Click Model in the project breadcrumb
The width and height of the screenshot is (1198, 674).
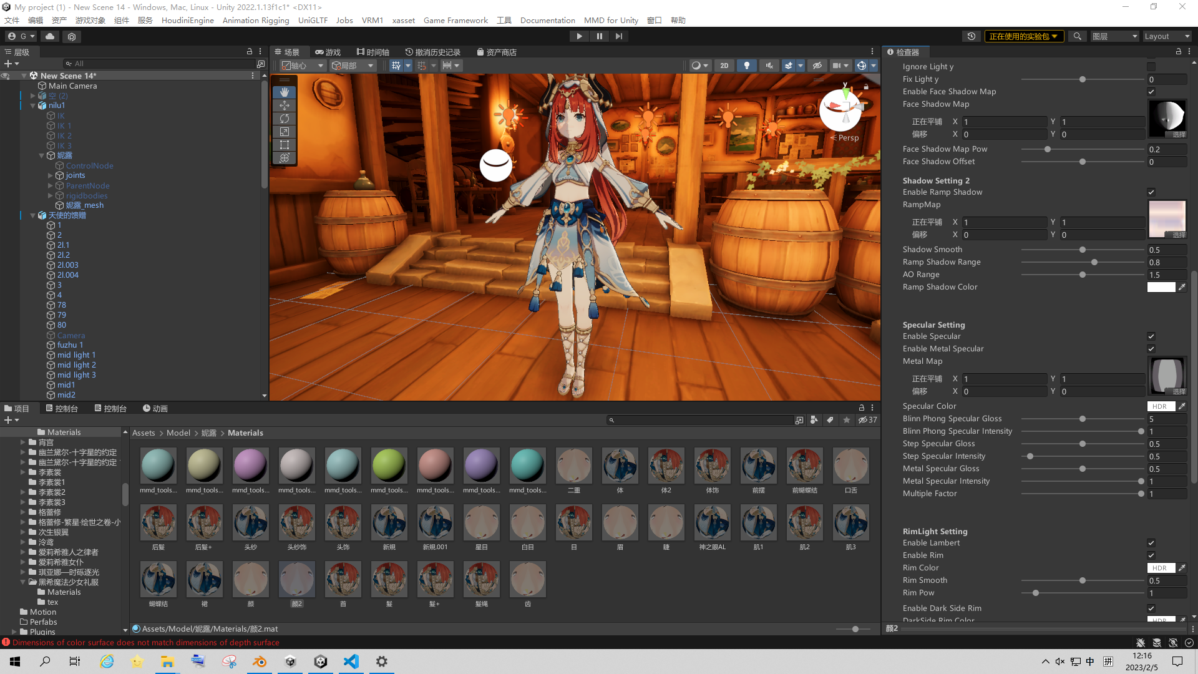click(x=178, y=432)
